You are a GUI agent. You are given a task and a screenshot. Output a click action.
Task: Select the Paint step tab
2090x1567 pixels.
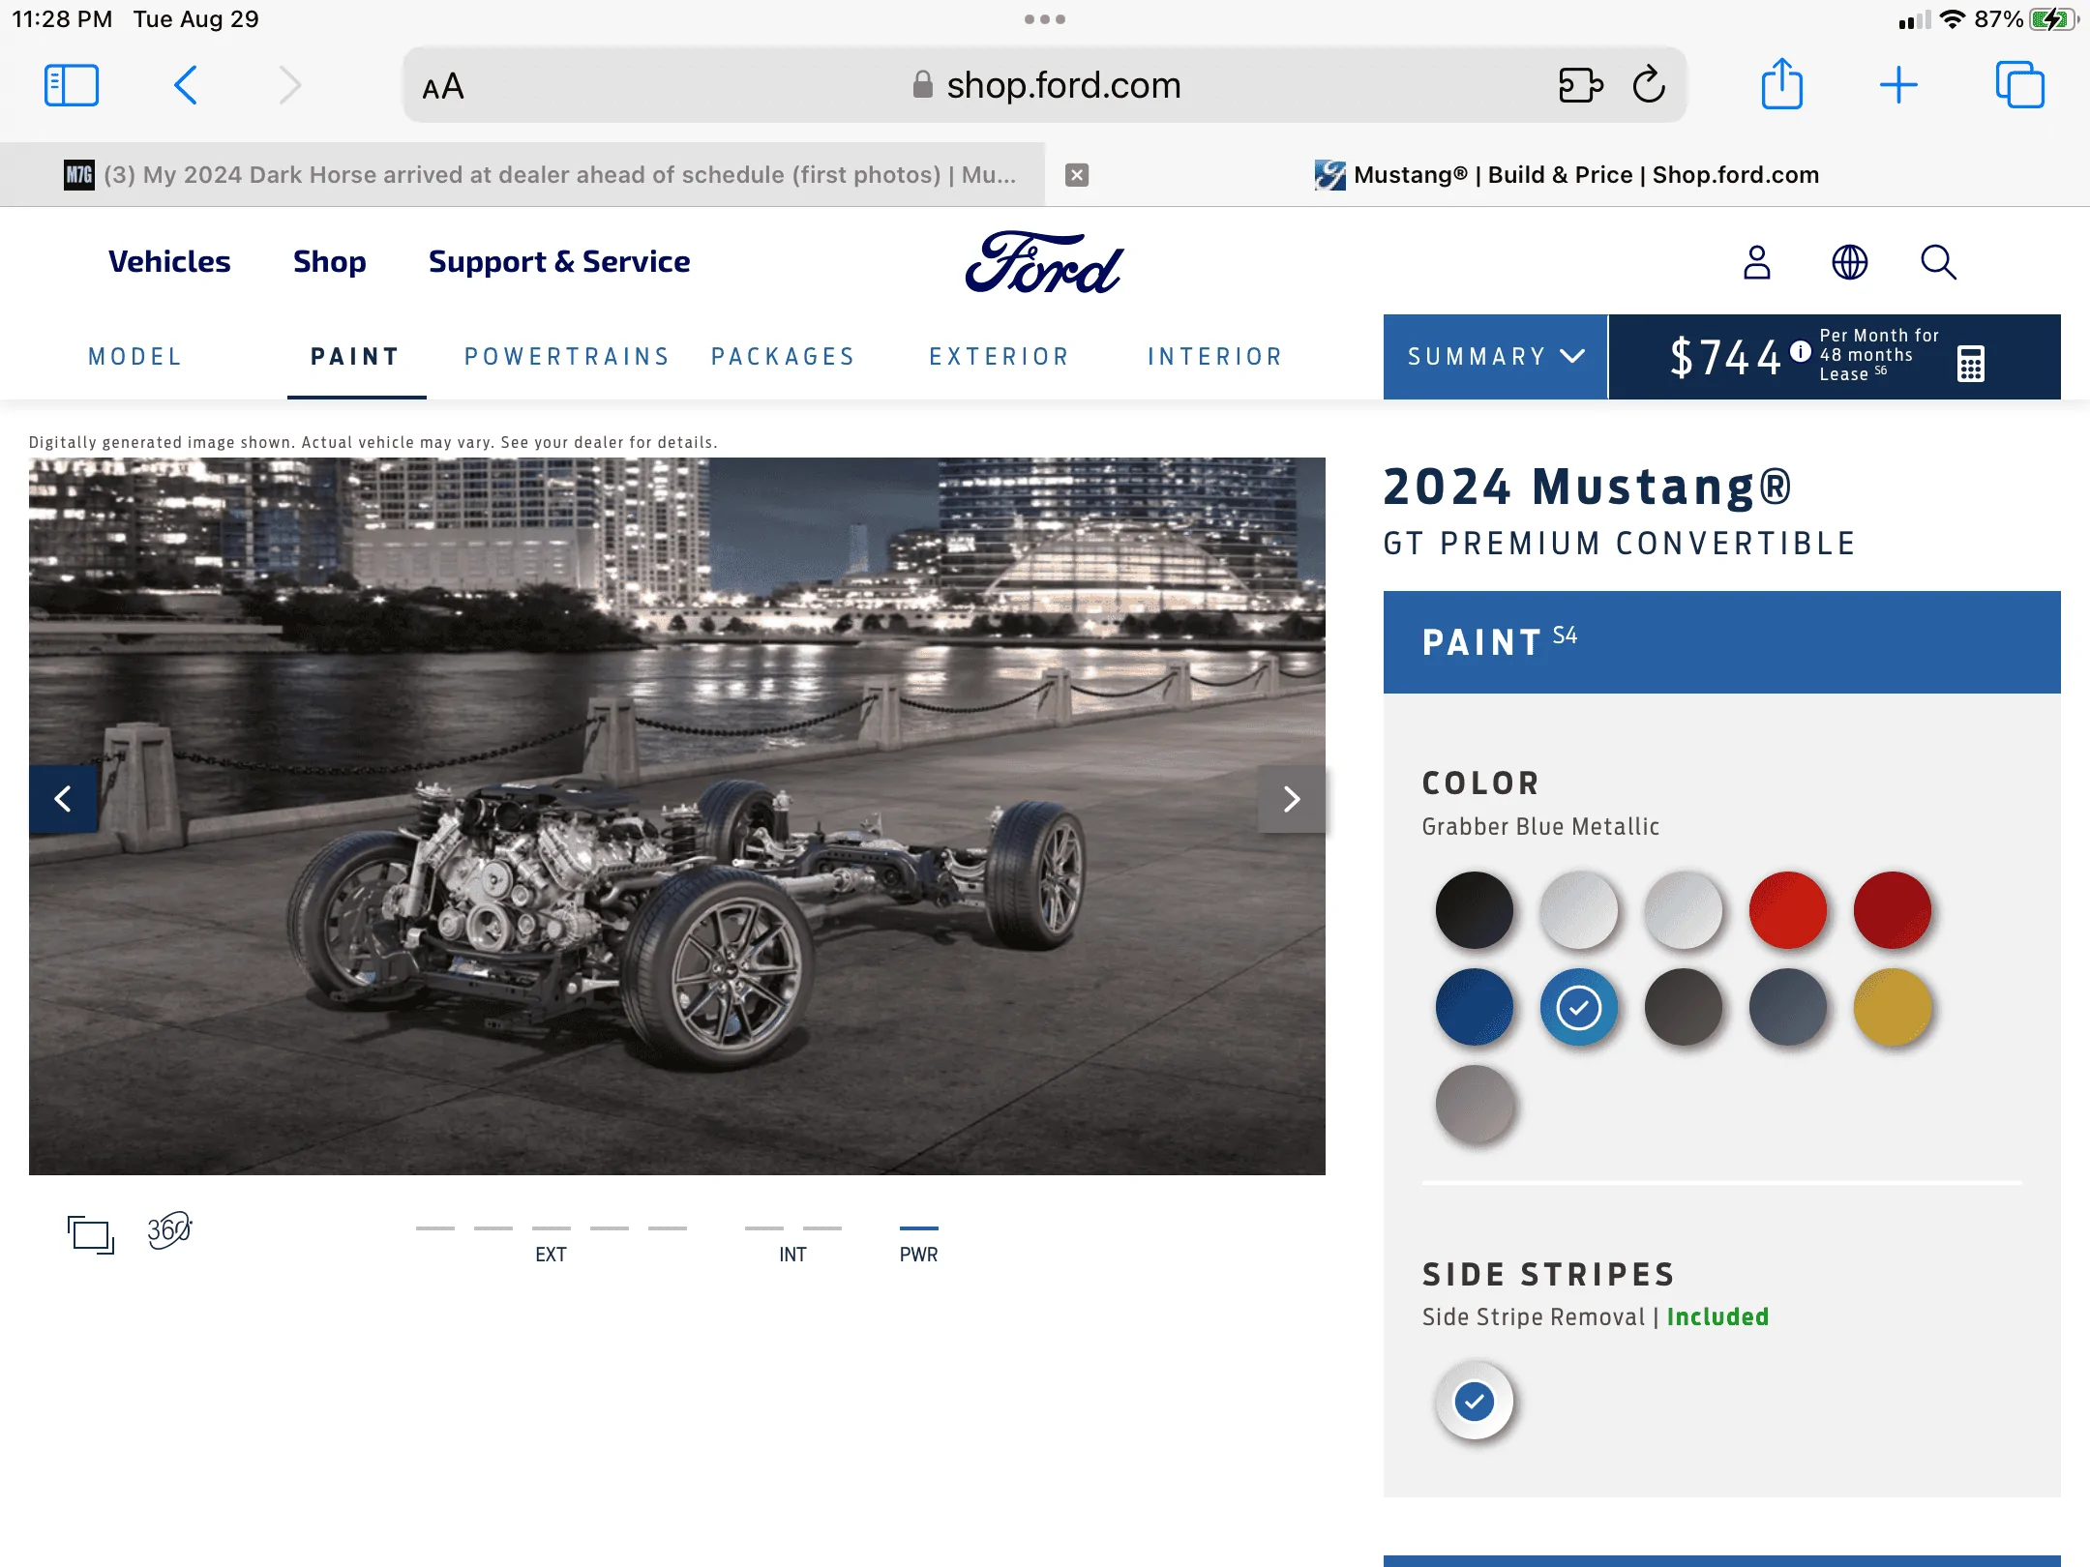coord(355,357)
